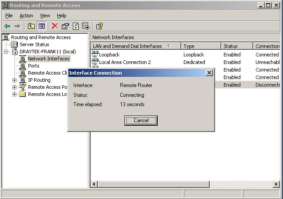
Task: Click the horizontal scrollbar thumb
Action: tap(154, 184)
